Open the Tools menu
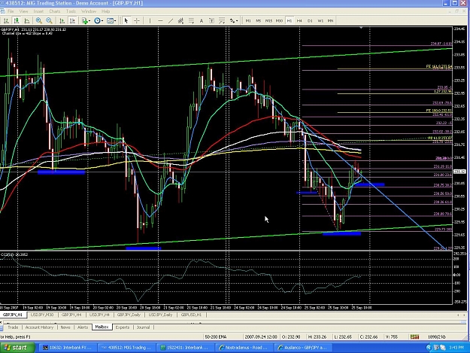The height and width of the screenshot is (353, 470). click(71, 11)
